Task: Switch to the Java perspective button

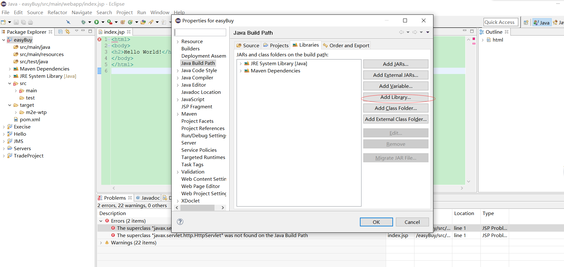Action: tap(542, 22)
